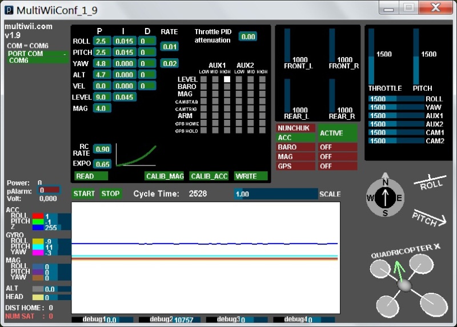The width and height of the screenshot is (457, 327).
Task: Toggle MAG on AUX2 LOW checkbox
Action: pyautogui.click(x=239, y=94)
